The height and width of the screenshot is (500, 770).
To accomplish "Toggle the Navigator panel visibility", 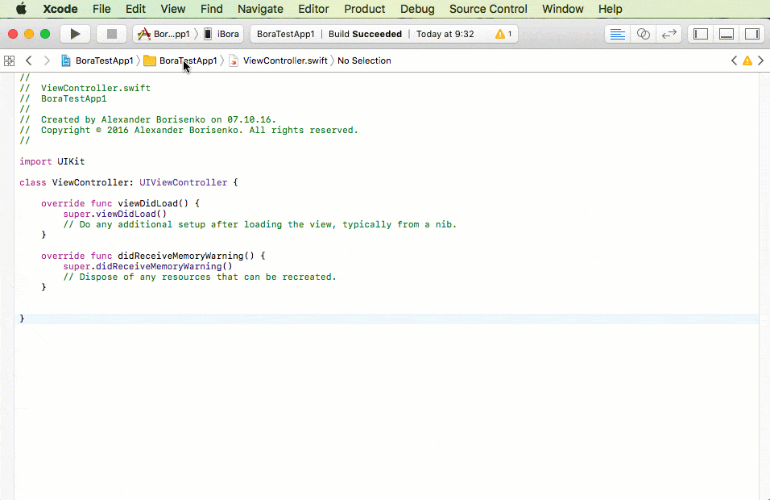I will (x=700, y=34).
